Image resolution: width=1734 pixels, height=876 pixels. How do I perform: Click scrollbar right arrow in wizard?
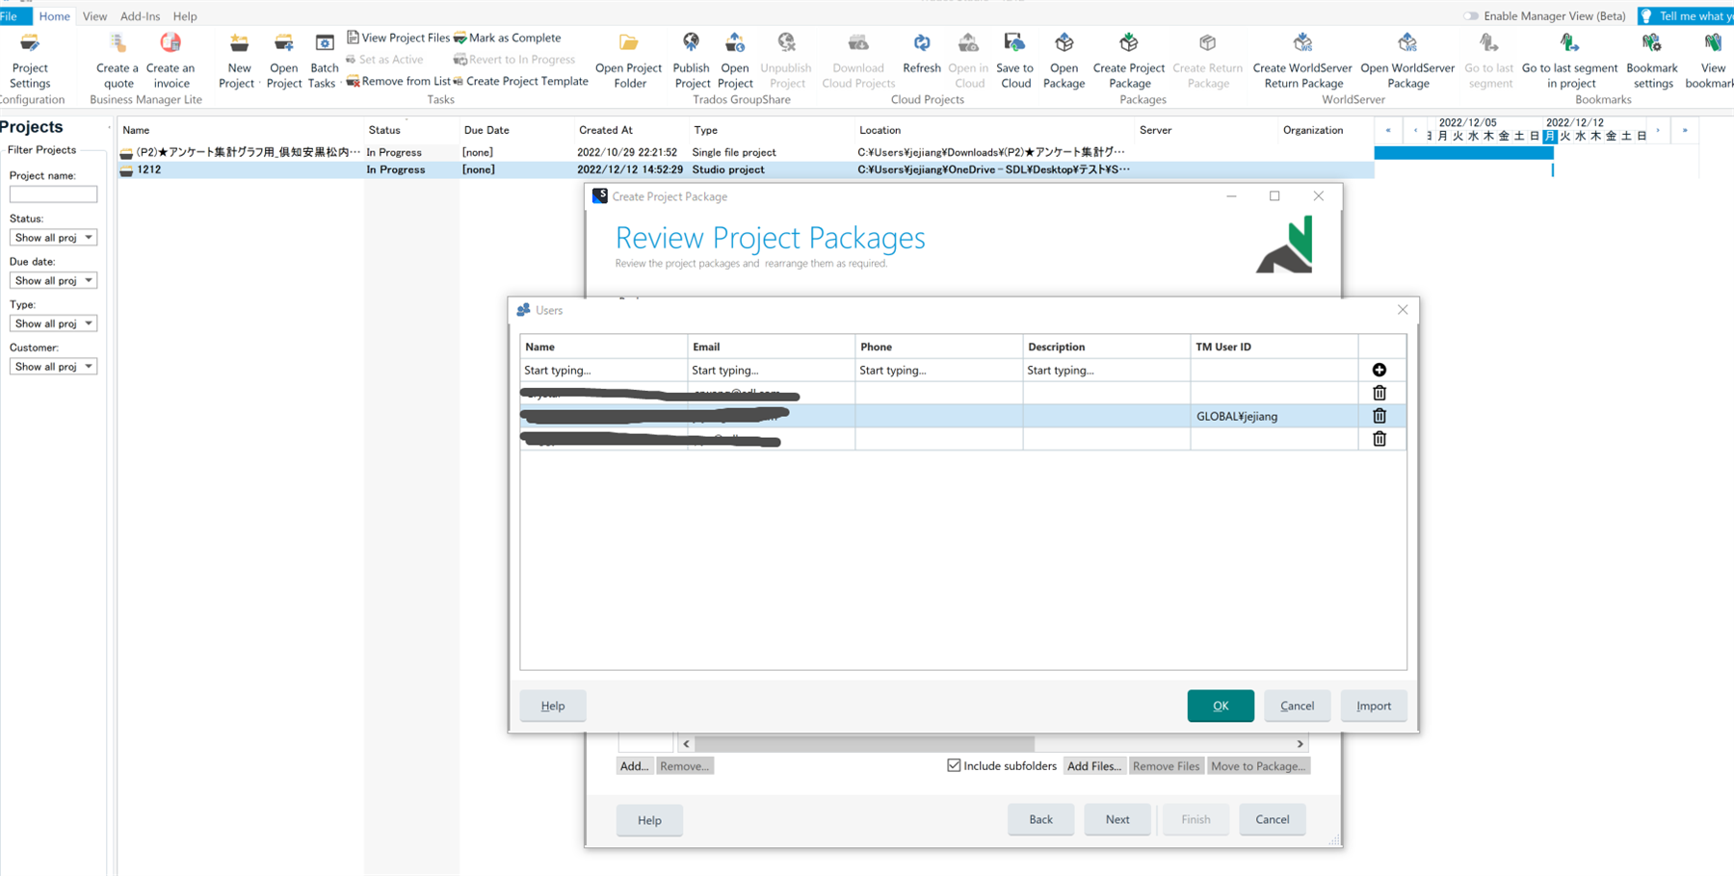1300,744
